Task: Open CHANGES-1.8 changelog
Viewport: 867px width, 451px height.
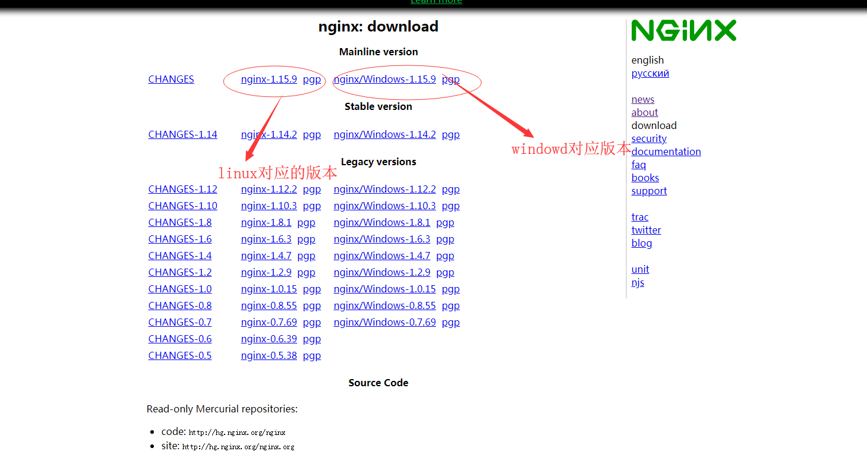Action: coord(180,222)
